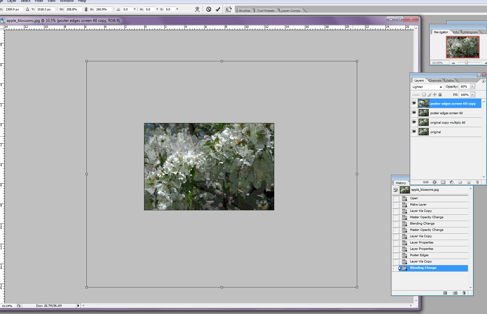Hide the original copy multiply 60 layer
Image resolution: width=487 pixels, height=314 pixels.
pyautogui.click(x=414, y=122)
